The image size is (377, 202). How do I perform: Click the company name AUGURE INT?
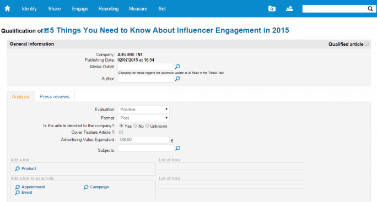130,54
